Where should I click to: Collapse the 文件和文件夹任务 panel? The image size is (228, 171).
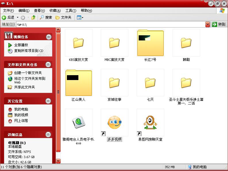(x=48, y=65)
